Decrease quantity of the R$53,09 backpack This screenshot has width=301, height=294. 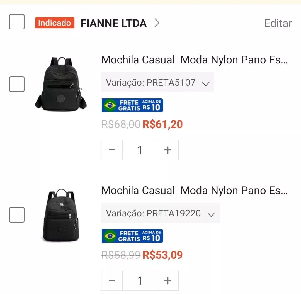coord(112,281)
